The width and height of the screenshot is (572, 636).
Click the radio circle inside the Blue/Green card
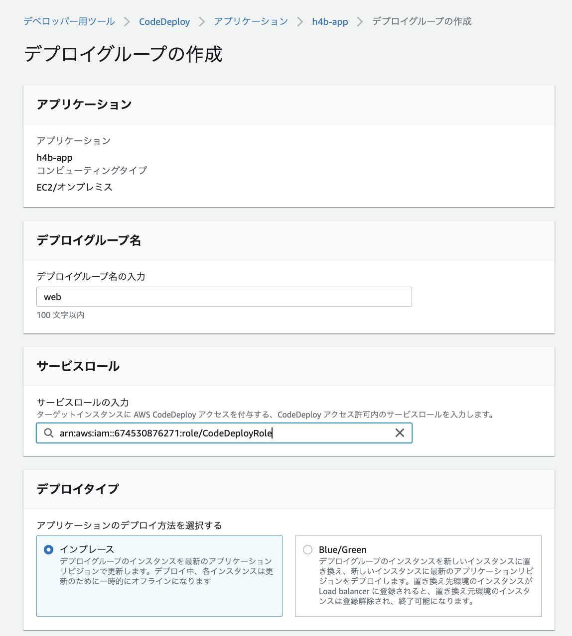pos(307,549)
